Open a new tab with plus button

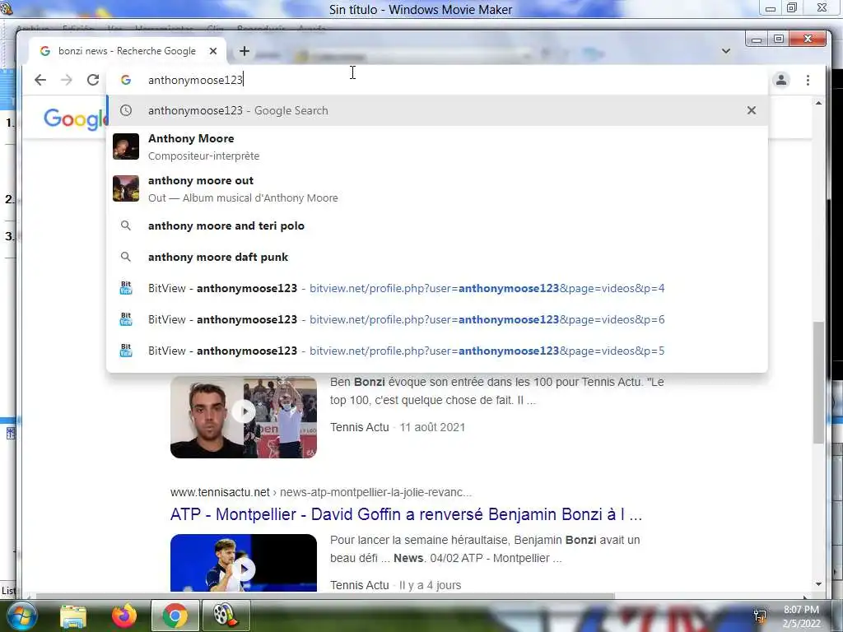click(x=245, y=51)
